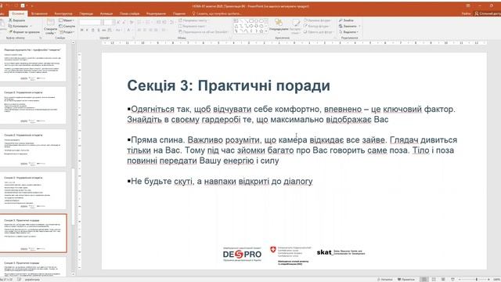Open Ефекти для фігур dropdown

319,31
